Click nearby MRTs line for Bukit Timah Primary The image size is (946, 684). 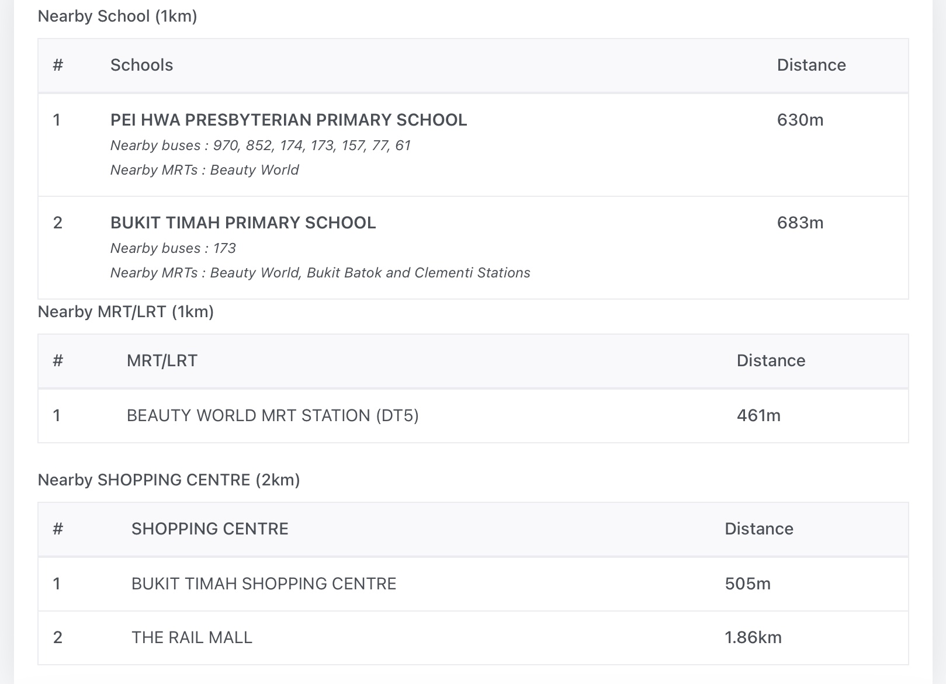[320, 273]
